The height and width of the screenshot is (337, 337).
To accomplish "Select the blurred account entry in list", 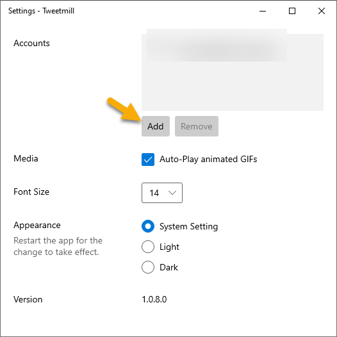I will pos(217,45).
